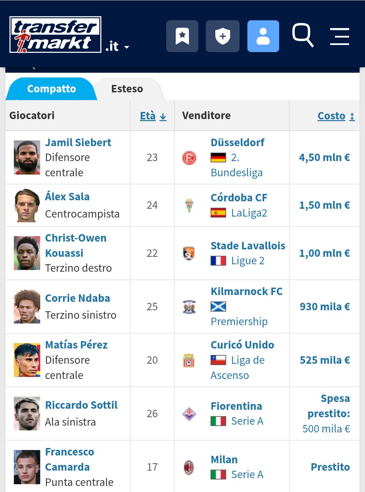The width and height of the screenshot is (365, 492).
Task: Click the Transfermarkt logo
Action: pyautogui.click(x=55, y=35)
